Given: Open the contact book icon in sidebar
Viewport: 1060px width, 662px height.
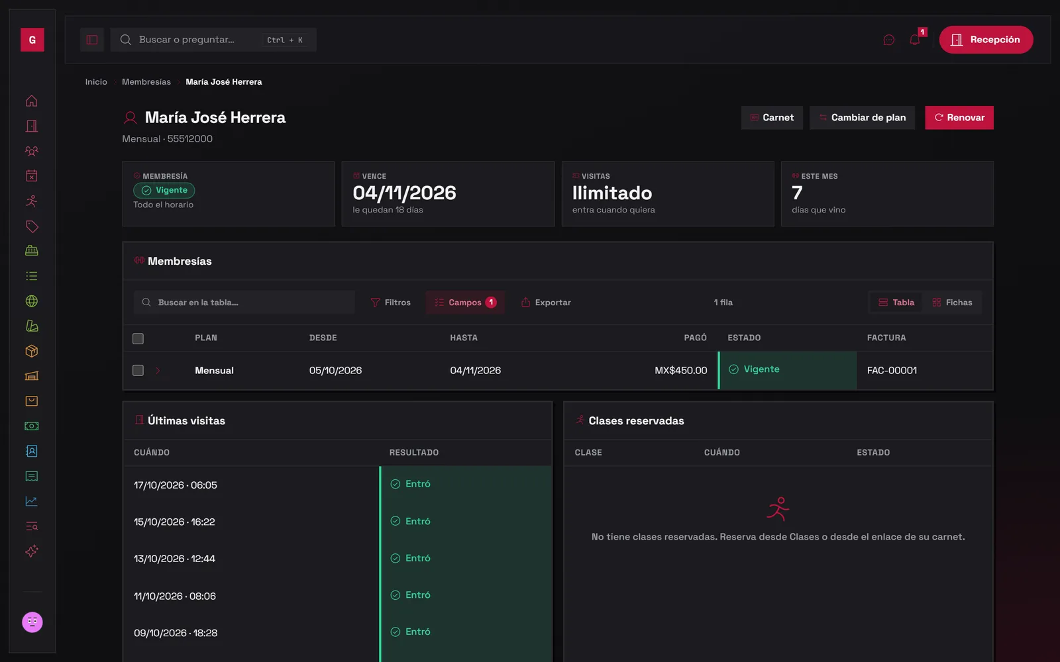Looking at the screenshot, I should (x=32, y=451).
